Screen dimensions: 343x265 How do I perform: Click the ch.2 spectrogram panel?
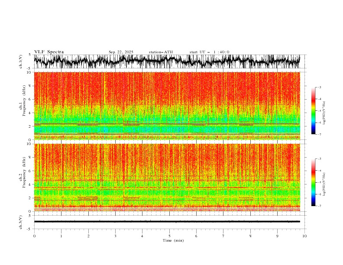click(x=167, y=178)
